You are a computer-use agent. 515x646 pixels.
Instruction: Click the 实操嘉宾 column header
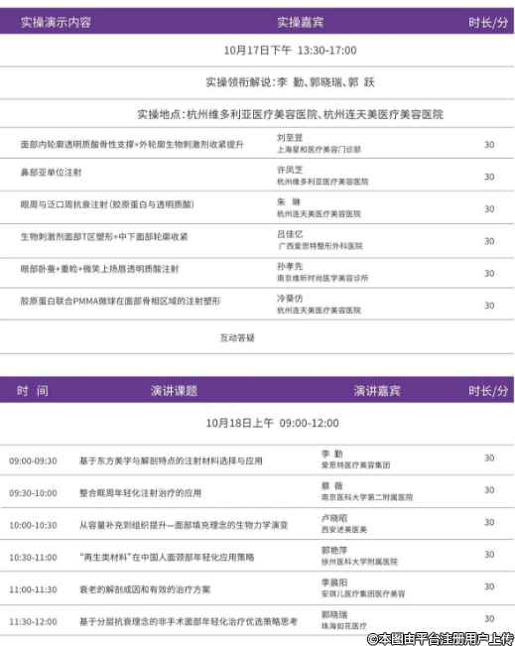tap(300, 22)
